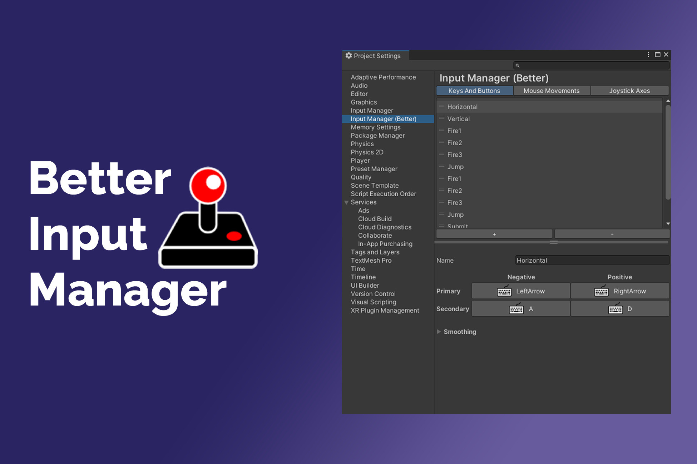This screenshot has width=697, height=464.
Task: Grab the drag handle of Vertical row
Action: (x=442, y=118)
